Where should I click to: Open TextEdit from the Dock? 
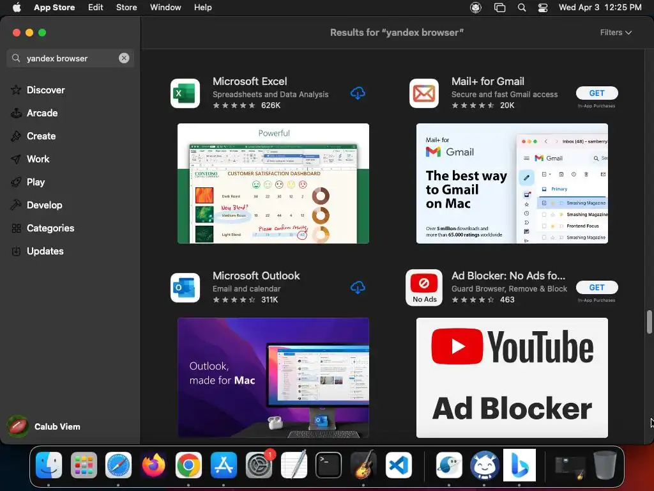[294, 465]
